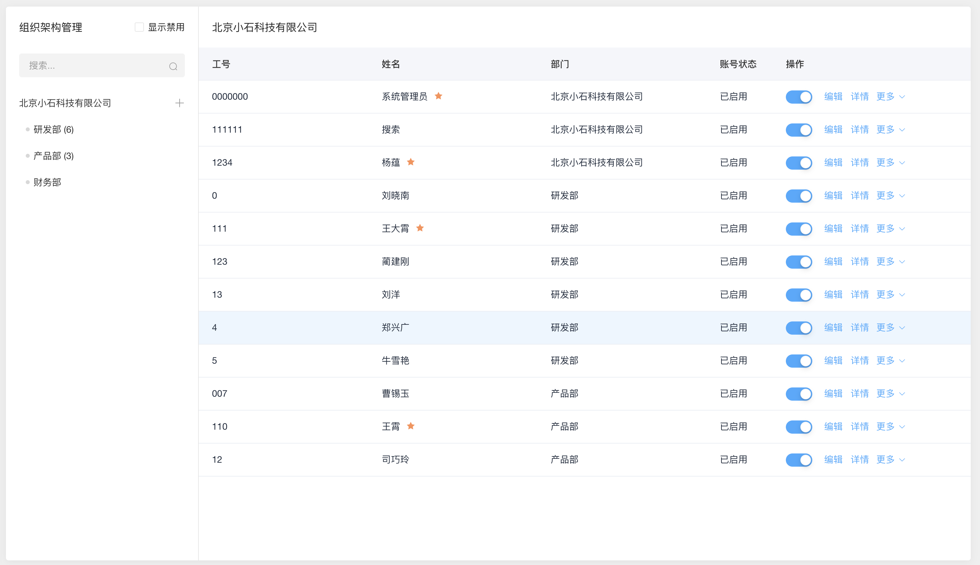Open 更多 dropdown for 牛雪艳
The height and width of the screenshot is (565, 980).
point(891,360)
